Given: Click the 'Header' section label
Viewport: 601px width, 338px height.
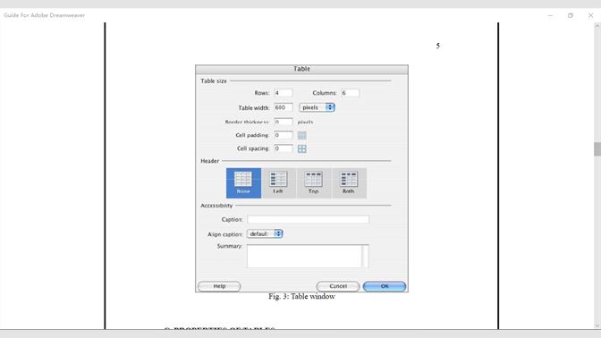Looking at the screenshot, I should coord(209,161).
